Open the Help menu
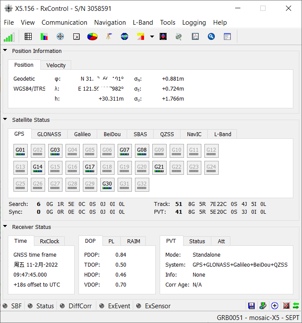302x323 pixels. pyautogui.click(x=220, y=23)
